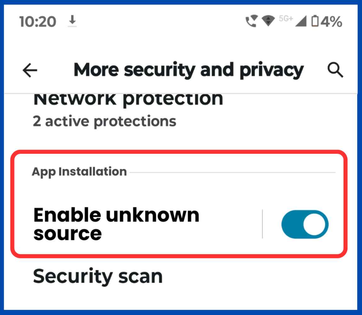
Task: Select the Network protection heading text
Action: pyautogui.click(x=127, y=99)
